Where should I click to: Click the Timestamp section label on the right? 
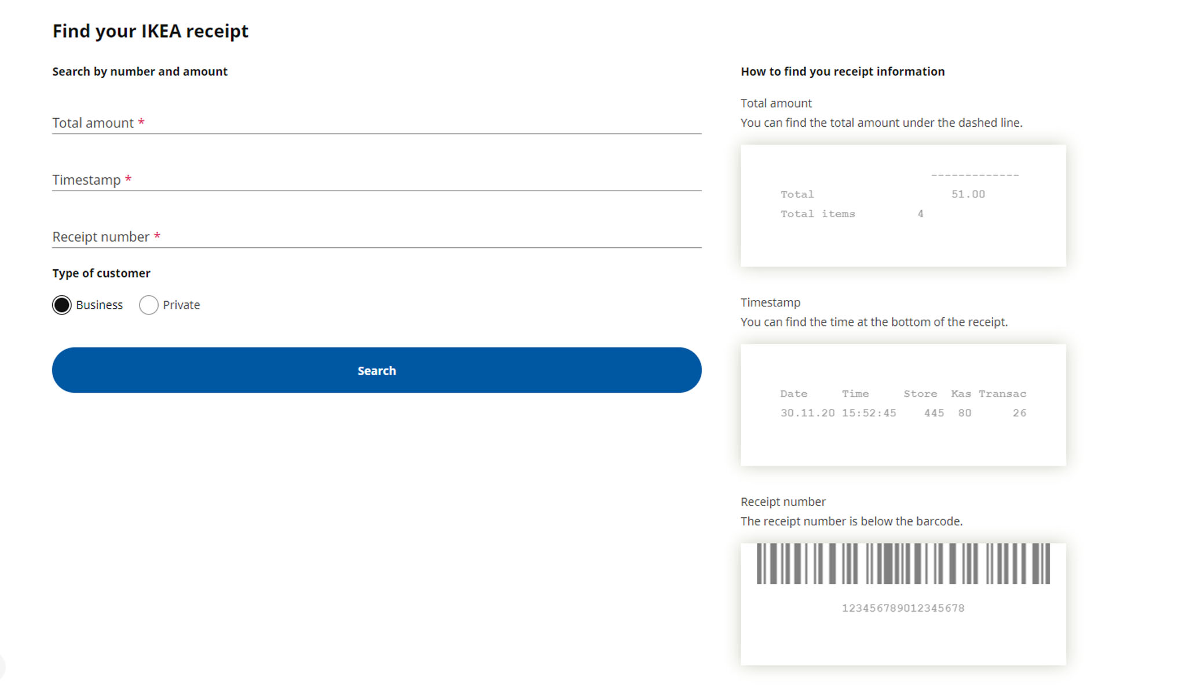coord(770,302)
